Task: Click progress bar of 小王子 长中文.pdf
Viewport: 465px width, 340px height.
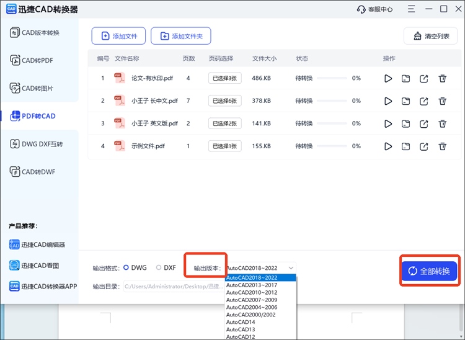Action: coord(328,101)
